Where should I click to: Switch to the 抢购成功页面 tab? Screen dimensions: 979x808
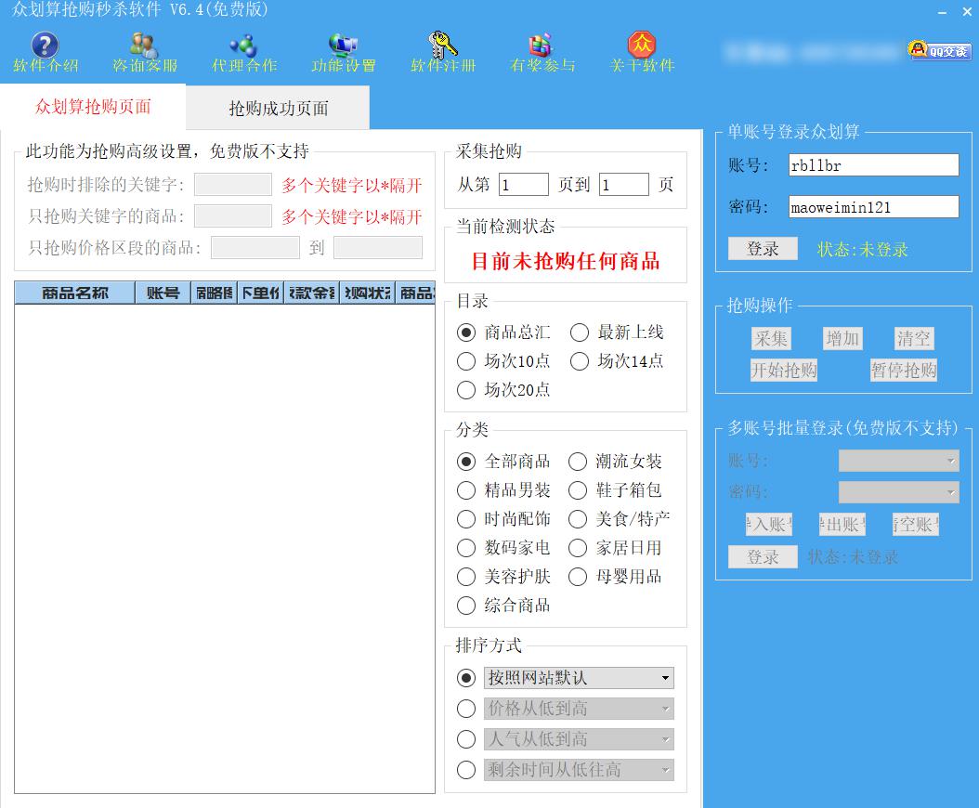point(278,109)
